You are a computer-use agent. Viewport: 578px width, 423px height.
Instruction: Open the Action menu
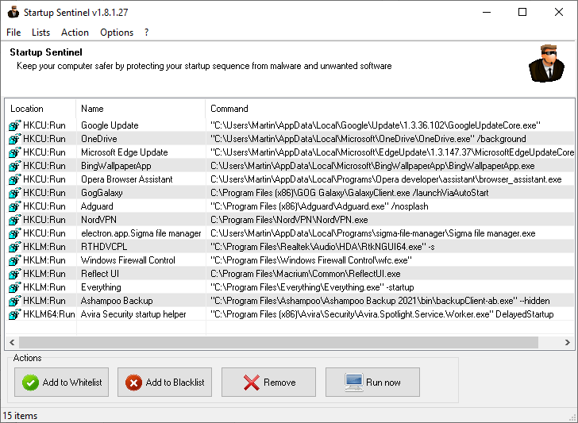point(75,33)
